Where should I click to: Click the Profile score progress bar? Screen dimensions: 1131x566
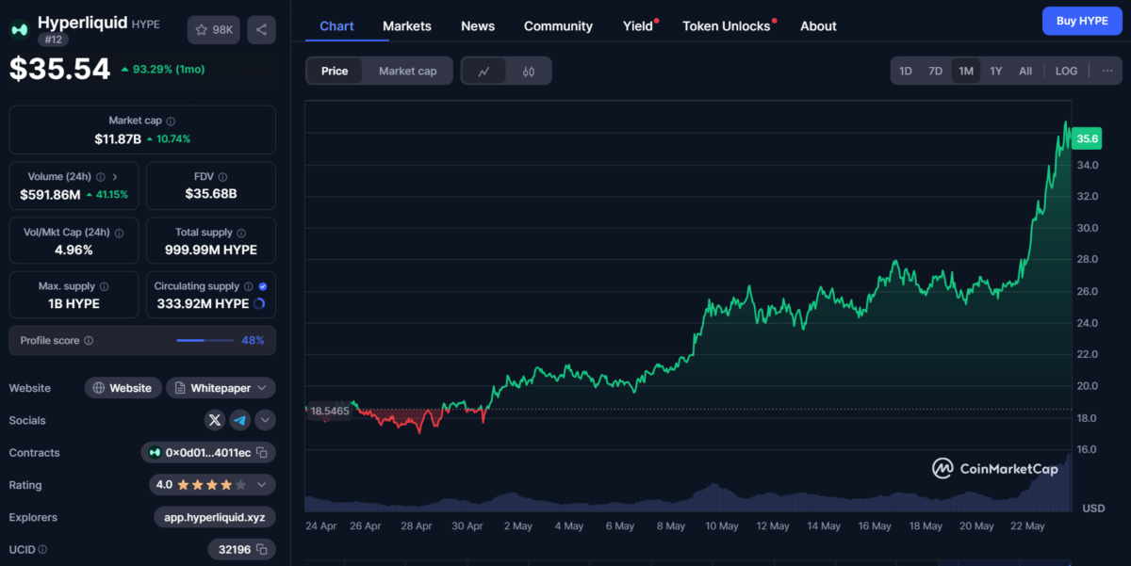click(205, 341)
